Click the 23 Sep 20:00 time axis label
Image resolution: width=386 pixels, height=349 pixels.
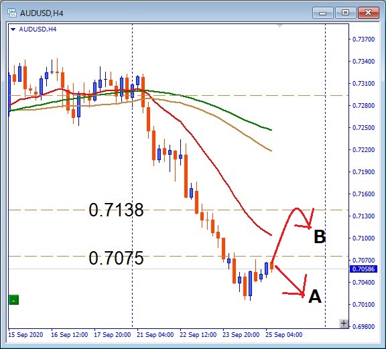[241, 335]
